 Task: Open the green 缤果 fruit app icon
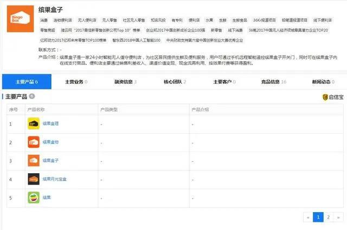click(x=34, y=198)
